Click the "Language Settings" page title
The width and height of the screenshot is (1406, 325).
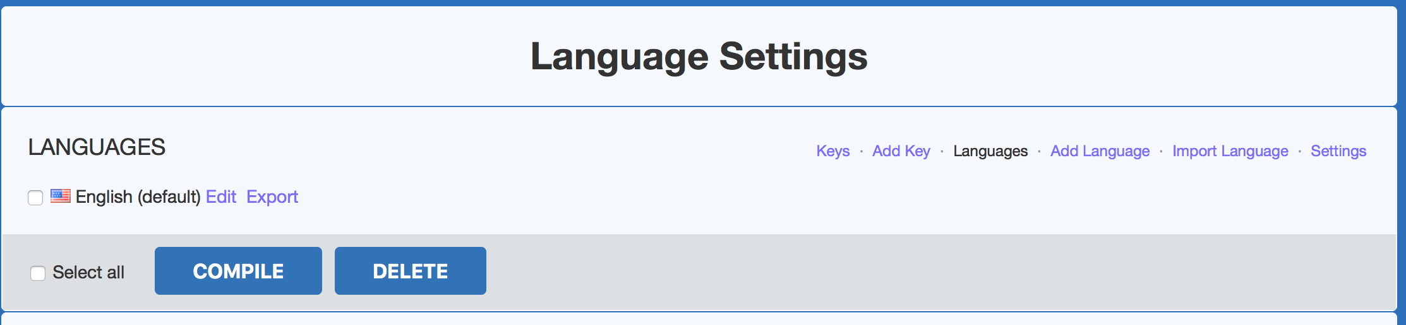pyautogui.click(x=699, y=57)
